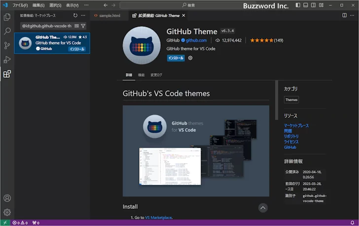Click the Accounts icon in activity bar
The height and width of the screenshot is (226, 359).
click(7, 198)
